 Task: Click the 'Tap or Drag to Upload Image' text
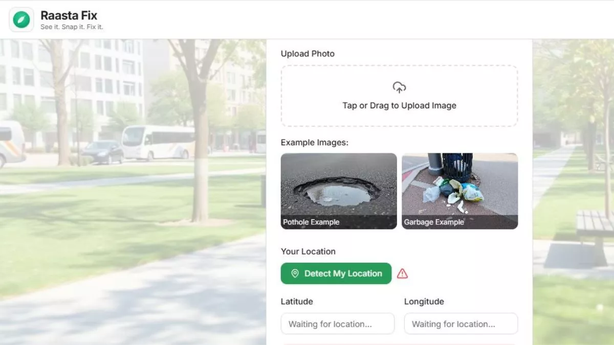(x=399, y=106)
